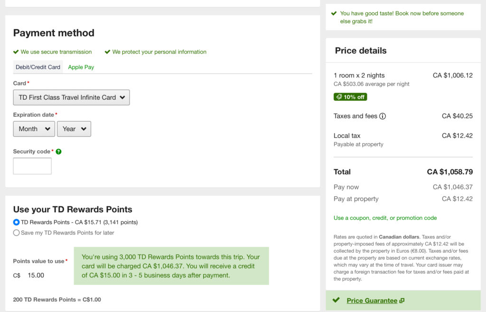
Task: Select the TD Rewards Points radio option
Action: point(17,222)
